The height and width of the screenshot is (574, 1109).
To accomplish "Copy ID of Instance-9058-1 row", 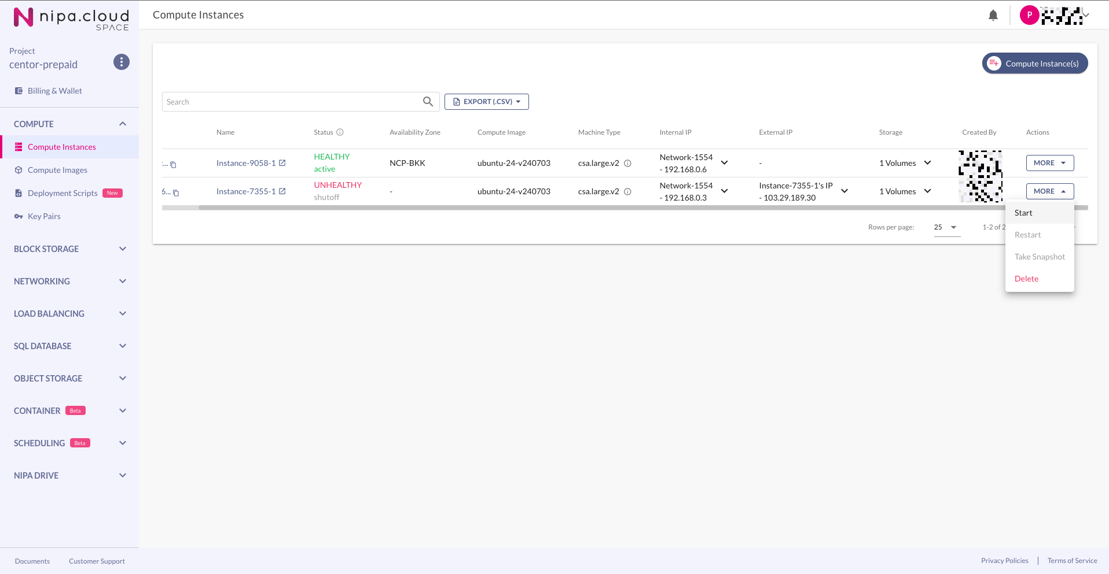I will [173, 165].
